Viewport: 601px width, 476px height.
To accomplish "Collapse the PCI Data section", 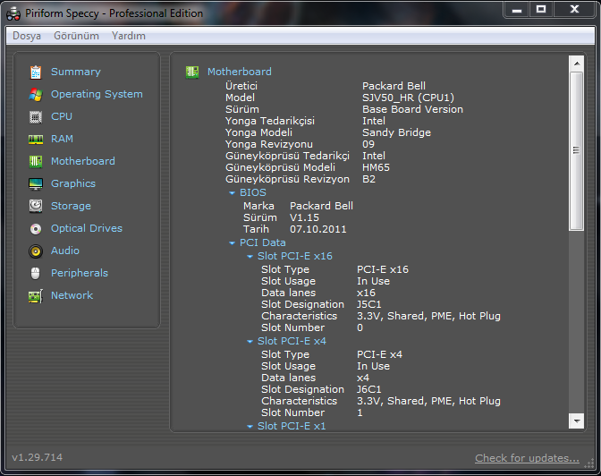I will point(232,243).
